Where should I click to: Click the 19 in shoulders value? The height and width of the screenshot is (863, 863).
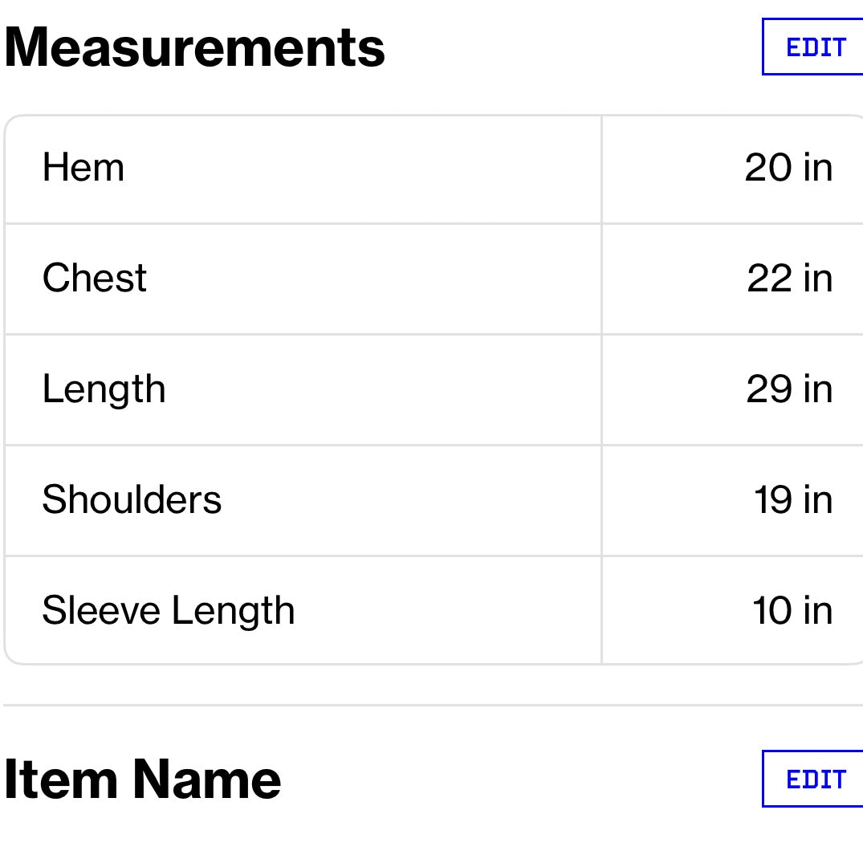pos(792,500)
